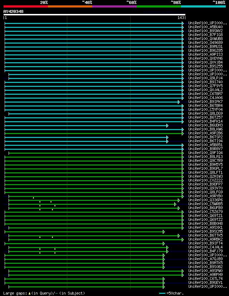Screen dimensions: 229x296
Task: Follow the UniRef100_C0Z222 link
Action: tap(205, 180)
